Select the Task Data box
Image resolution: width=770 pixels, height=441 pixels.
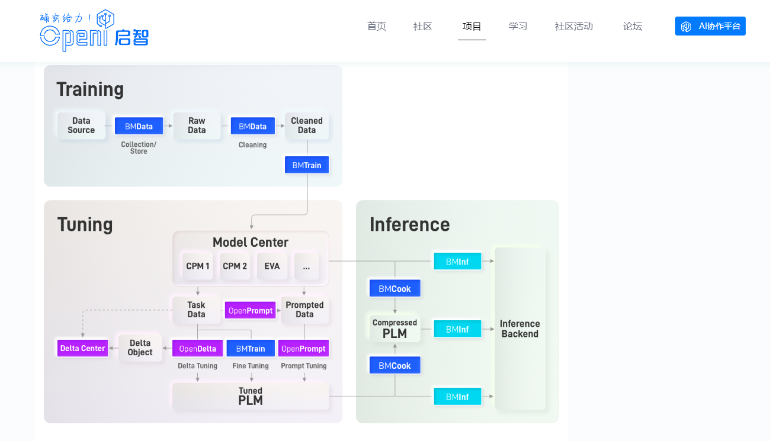click(x=196, y=310)
